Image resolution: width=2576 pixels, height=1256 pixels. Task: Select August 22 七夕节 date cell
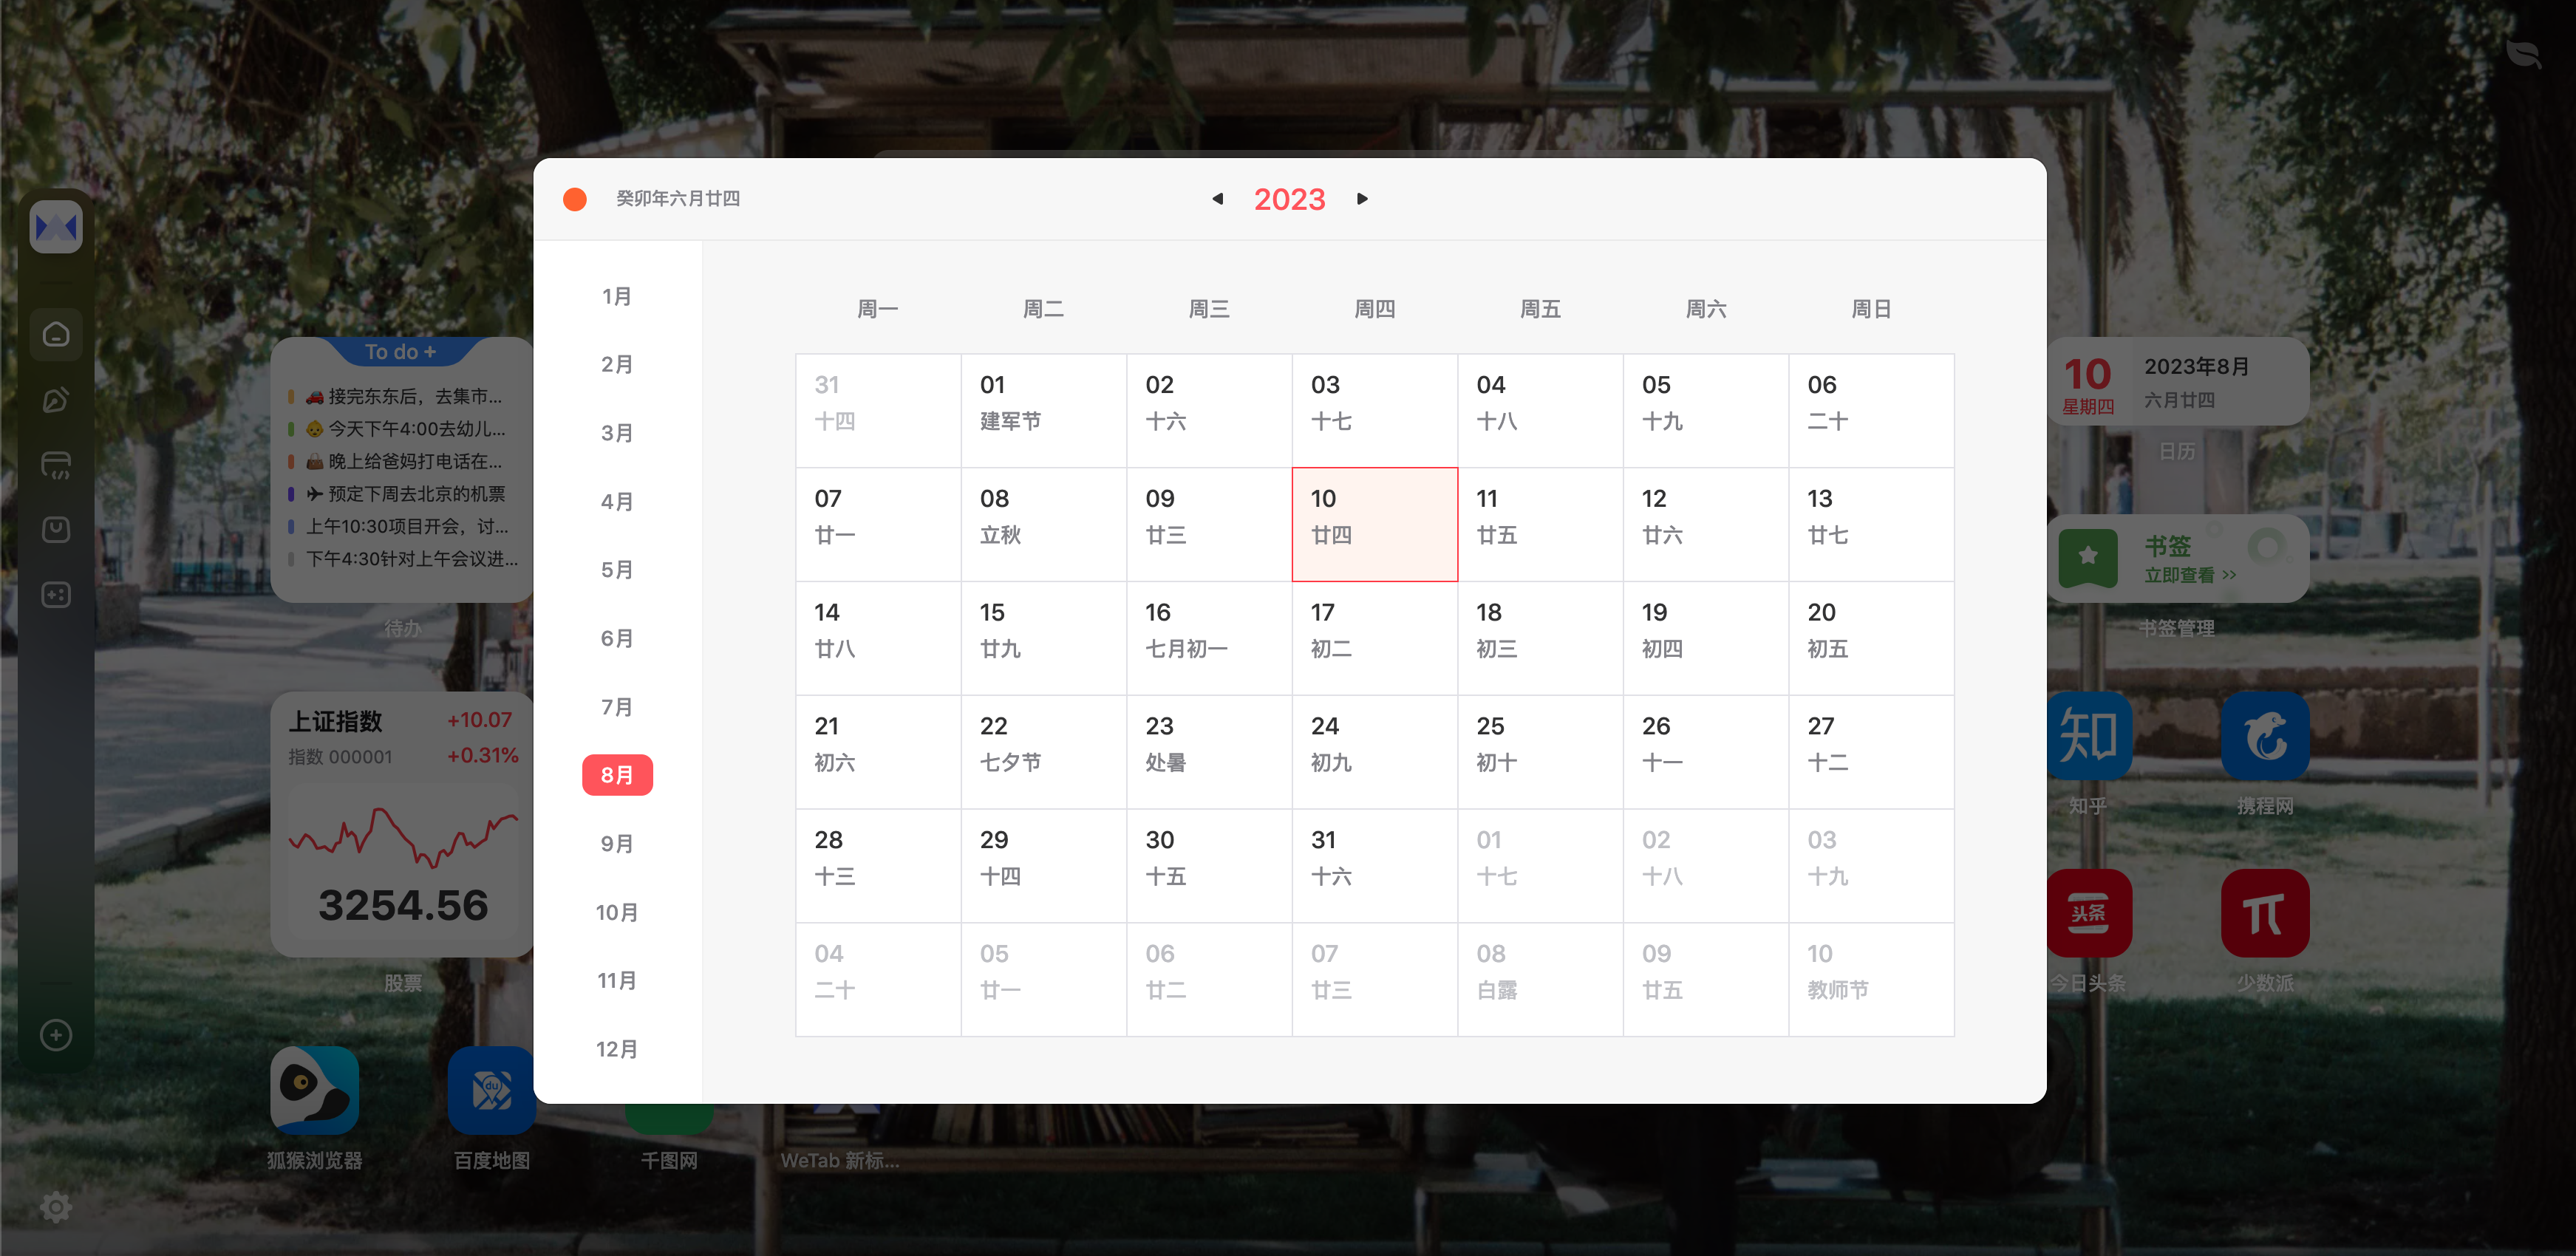[x=1043, y=751]
